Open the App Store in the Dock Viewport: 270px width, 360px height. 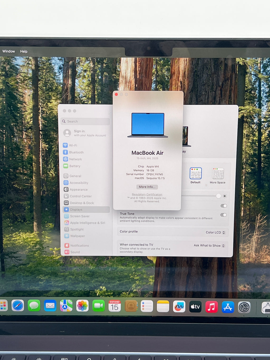(x=228, y=307)
